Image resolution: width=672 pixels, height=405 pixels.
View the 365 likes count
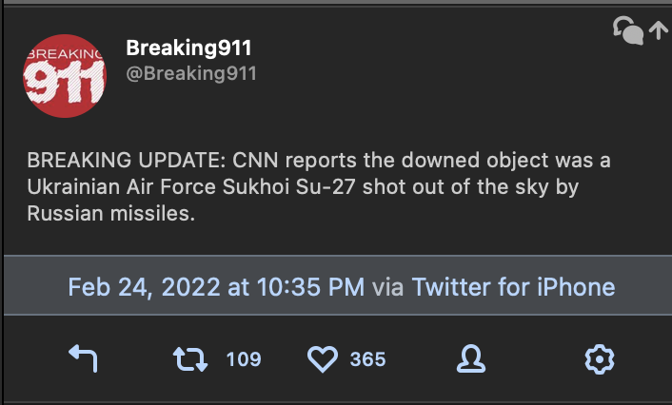(x=367, y=359)
